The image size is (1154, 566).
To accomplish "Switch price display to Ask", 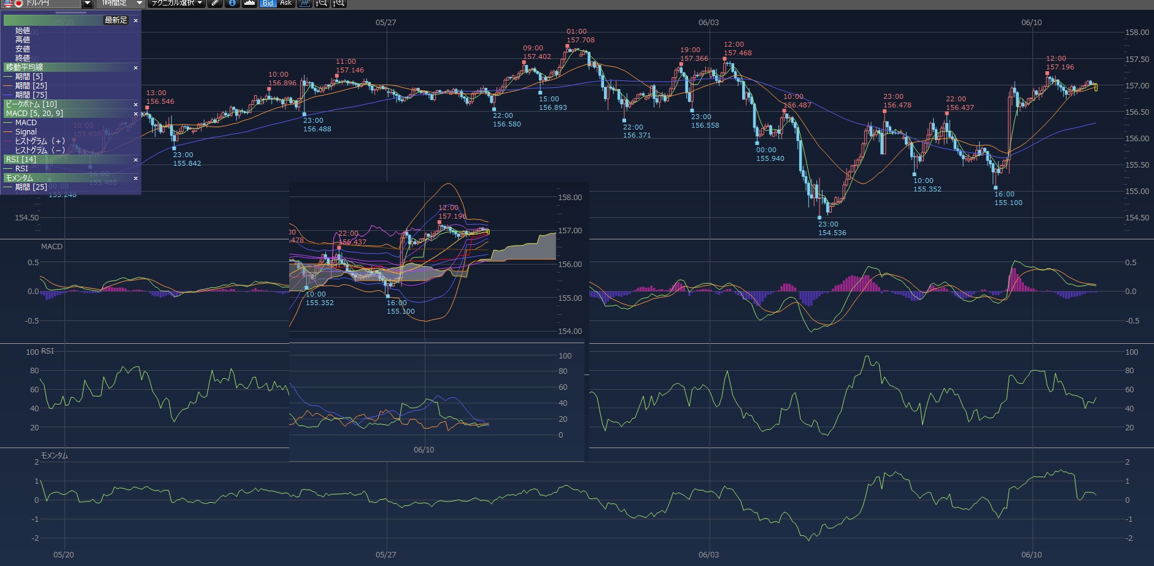I will pyautogui.click(x=285, y=3).
